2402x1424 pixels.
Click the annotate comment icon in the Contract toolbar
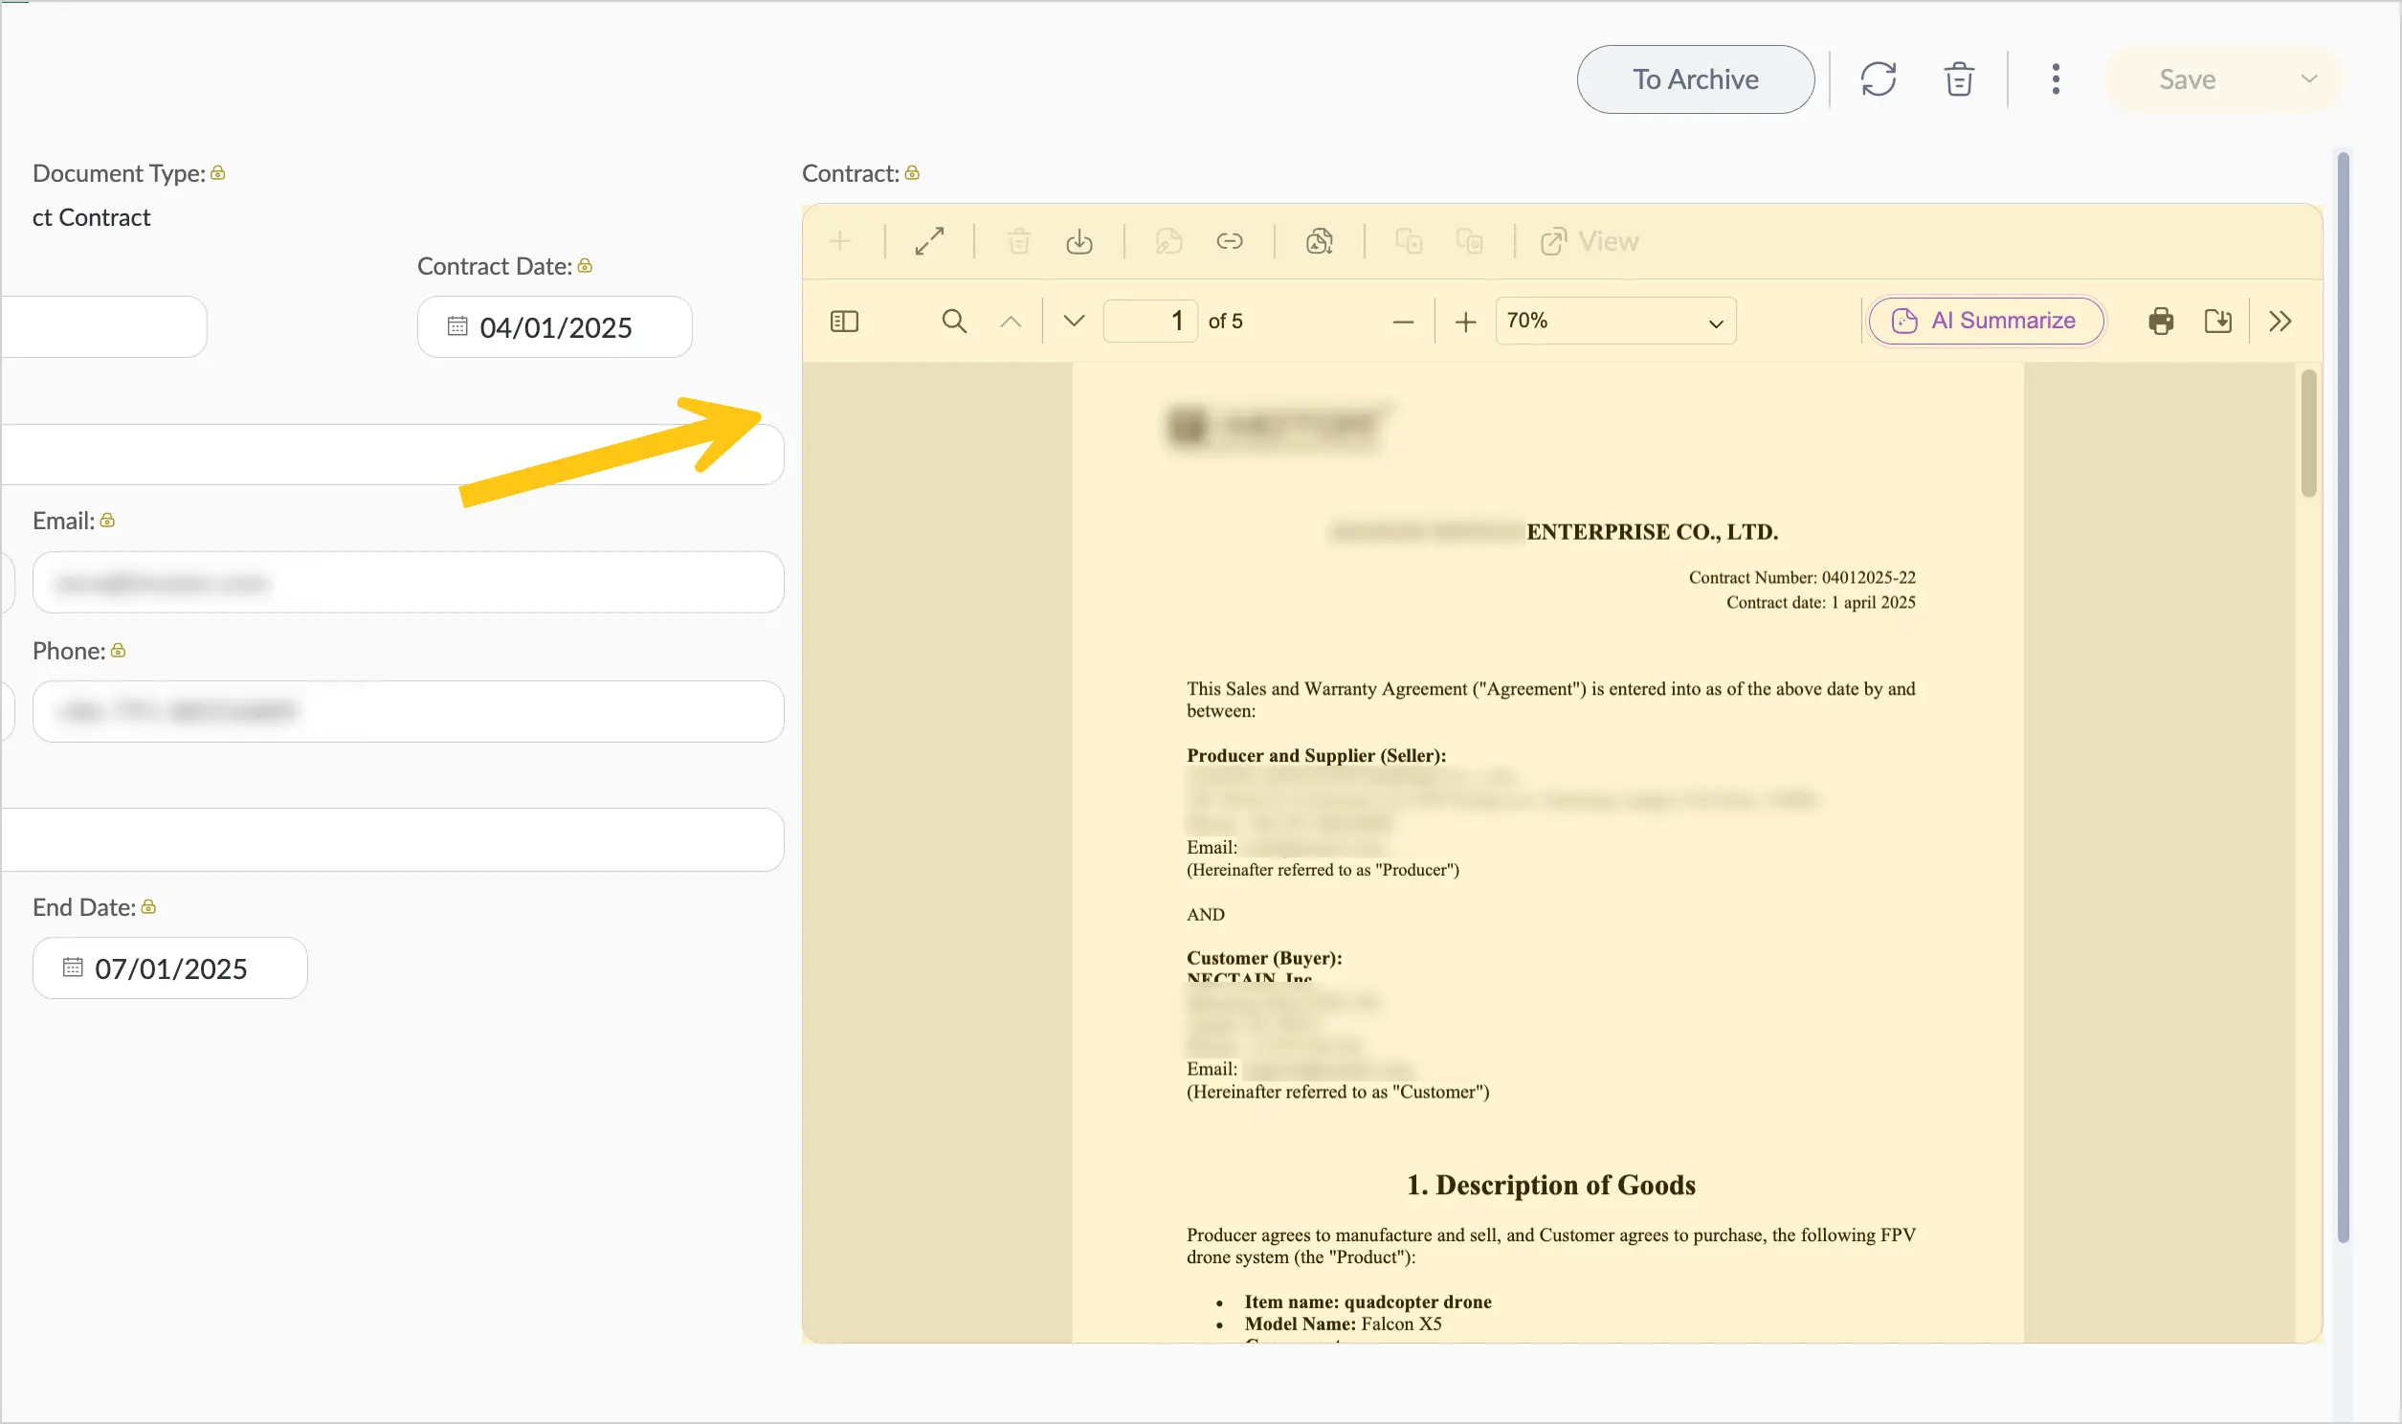click(x=1168, y=241)
